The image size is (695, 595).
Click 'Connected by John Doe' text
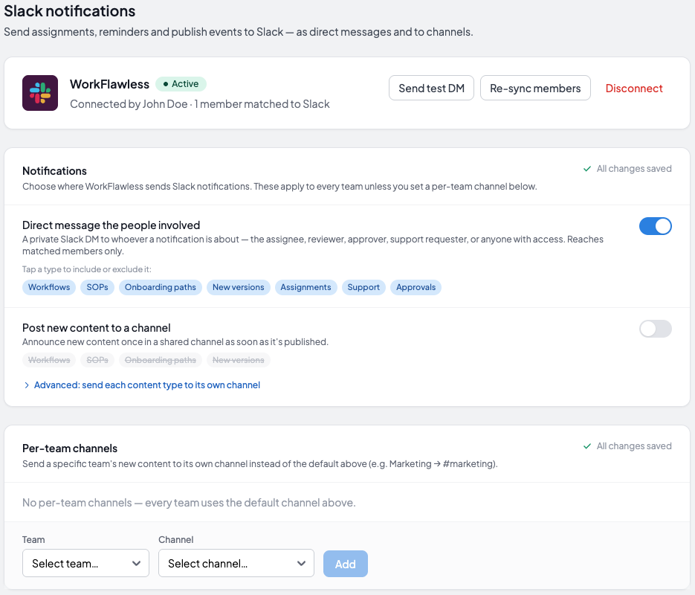[129, 103]
